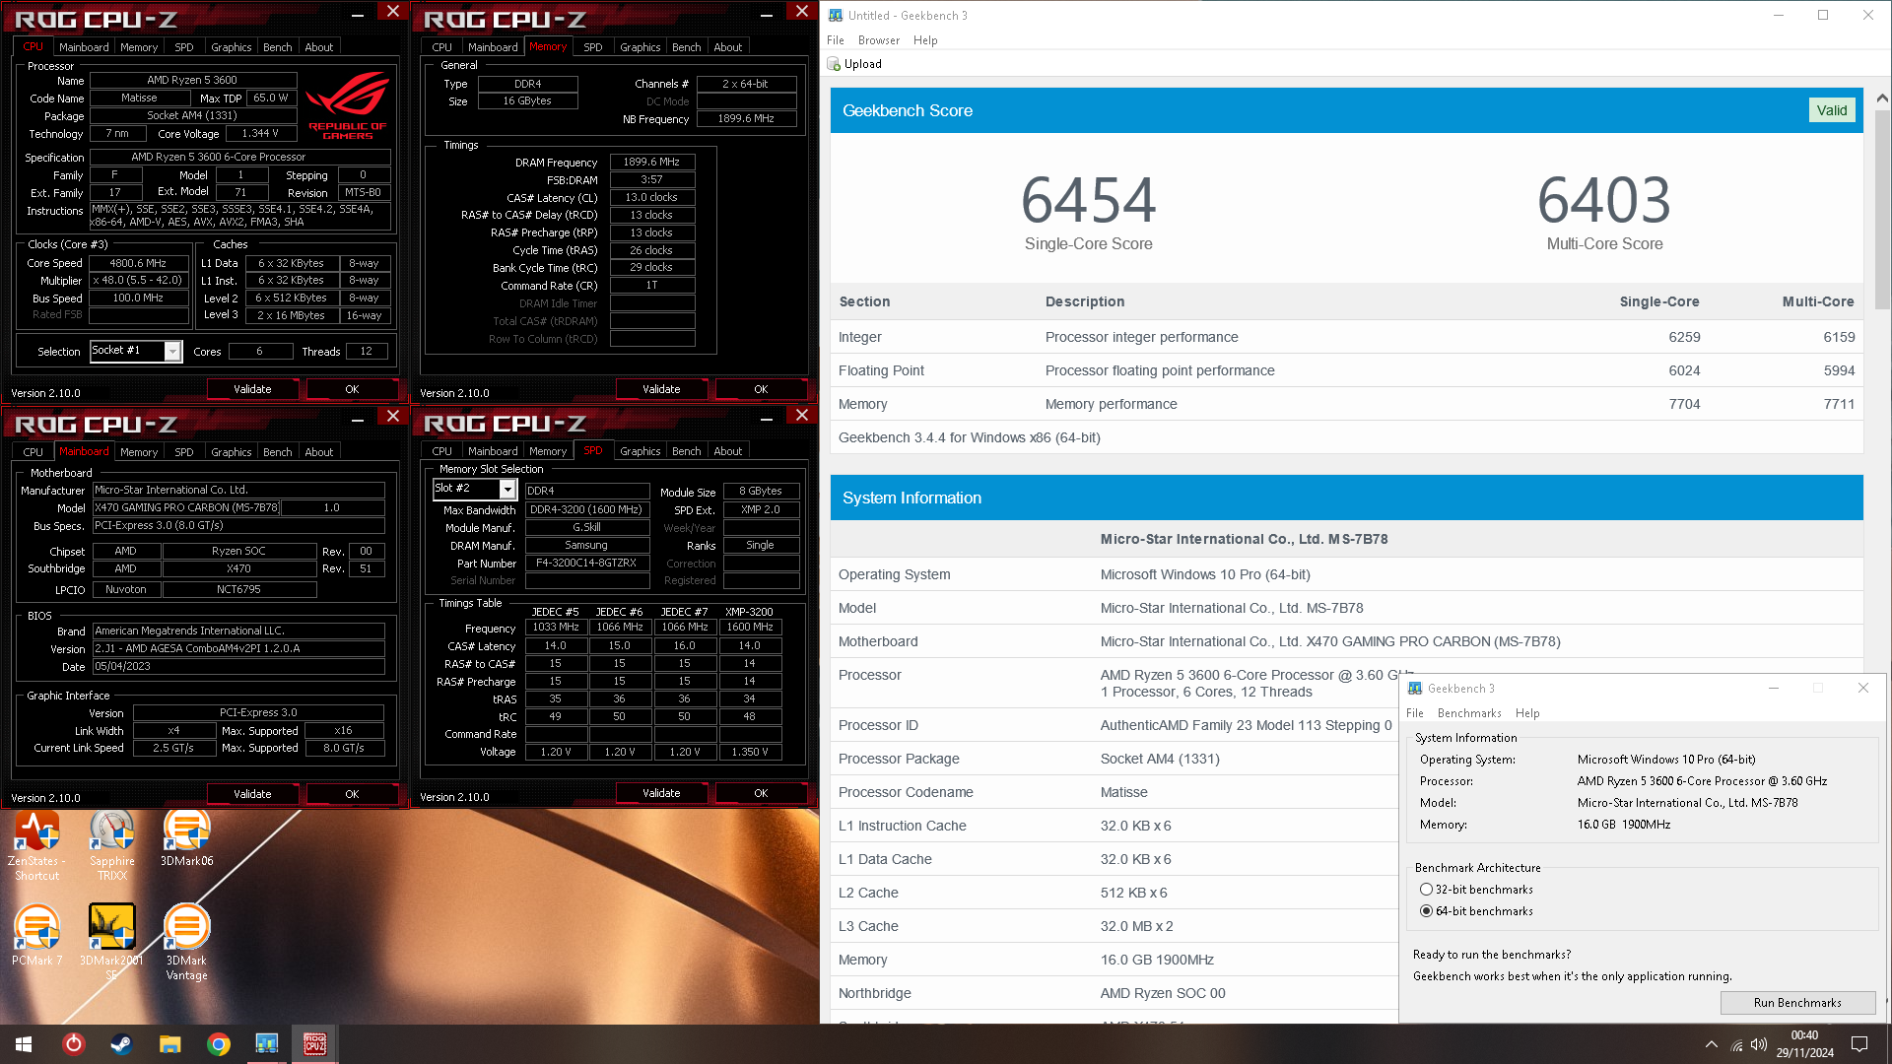Select 32-bit benchmarks radio option

[1426, 890]
